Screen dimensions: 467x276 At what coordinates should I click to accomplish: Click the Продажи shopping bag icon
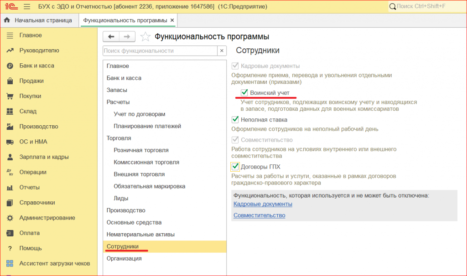click(x=10, y=81)
